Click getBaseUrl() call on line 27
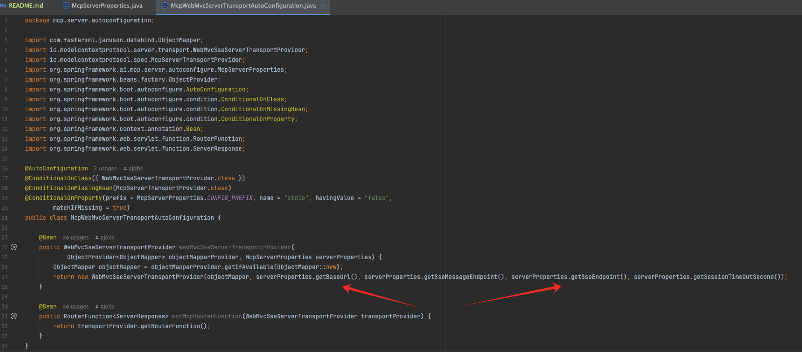802x352 pixels. point(336,277)
